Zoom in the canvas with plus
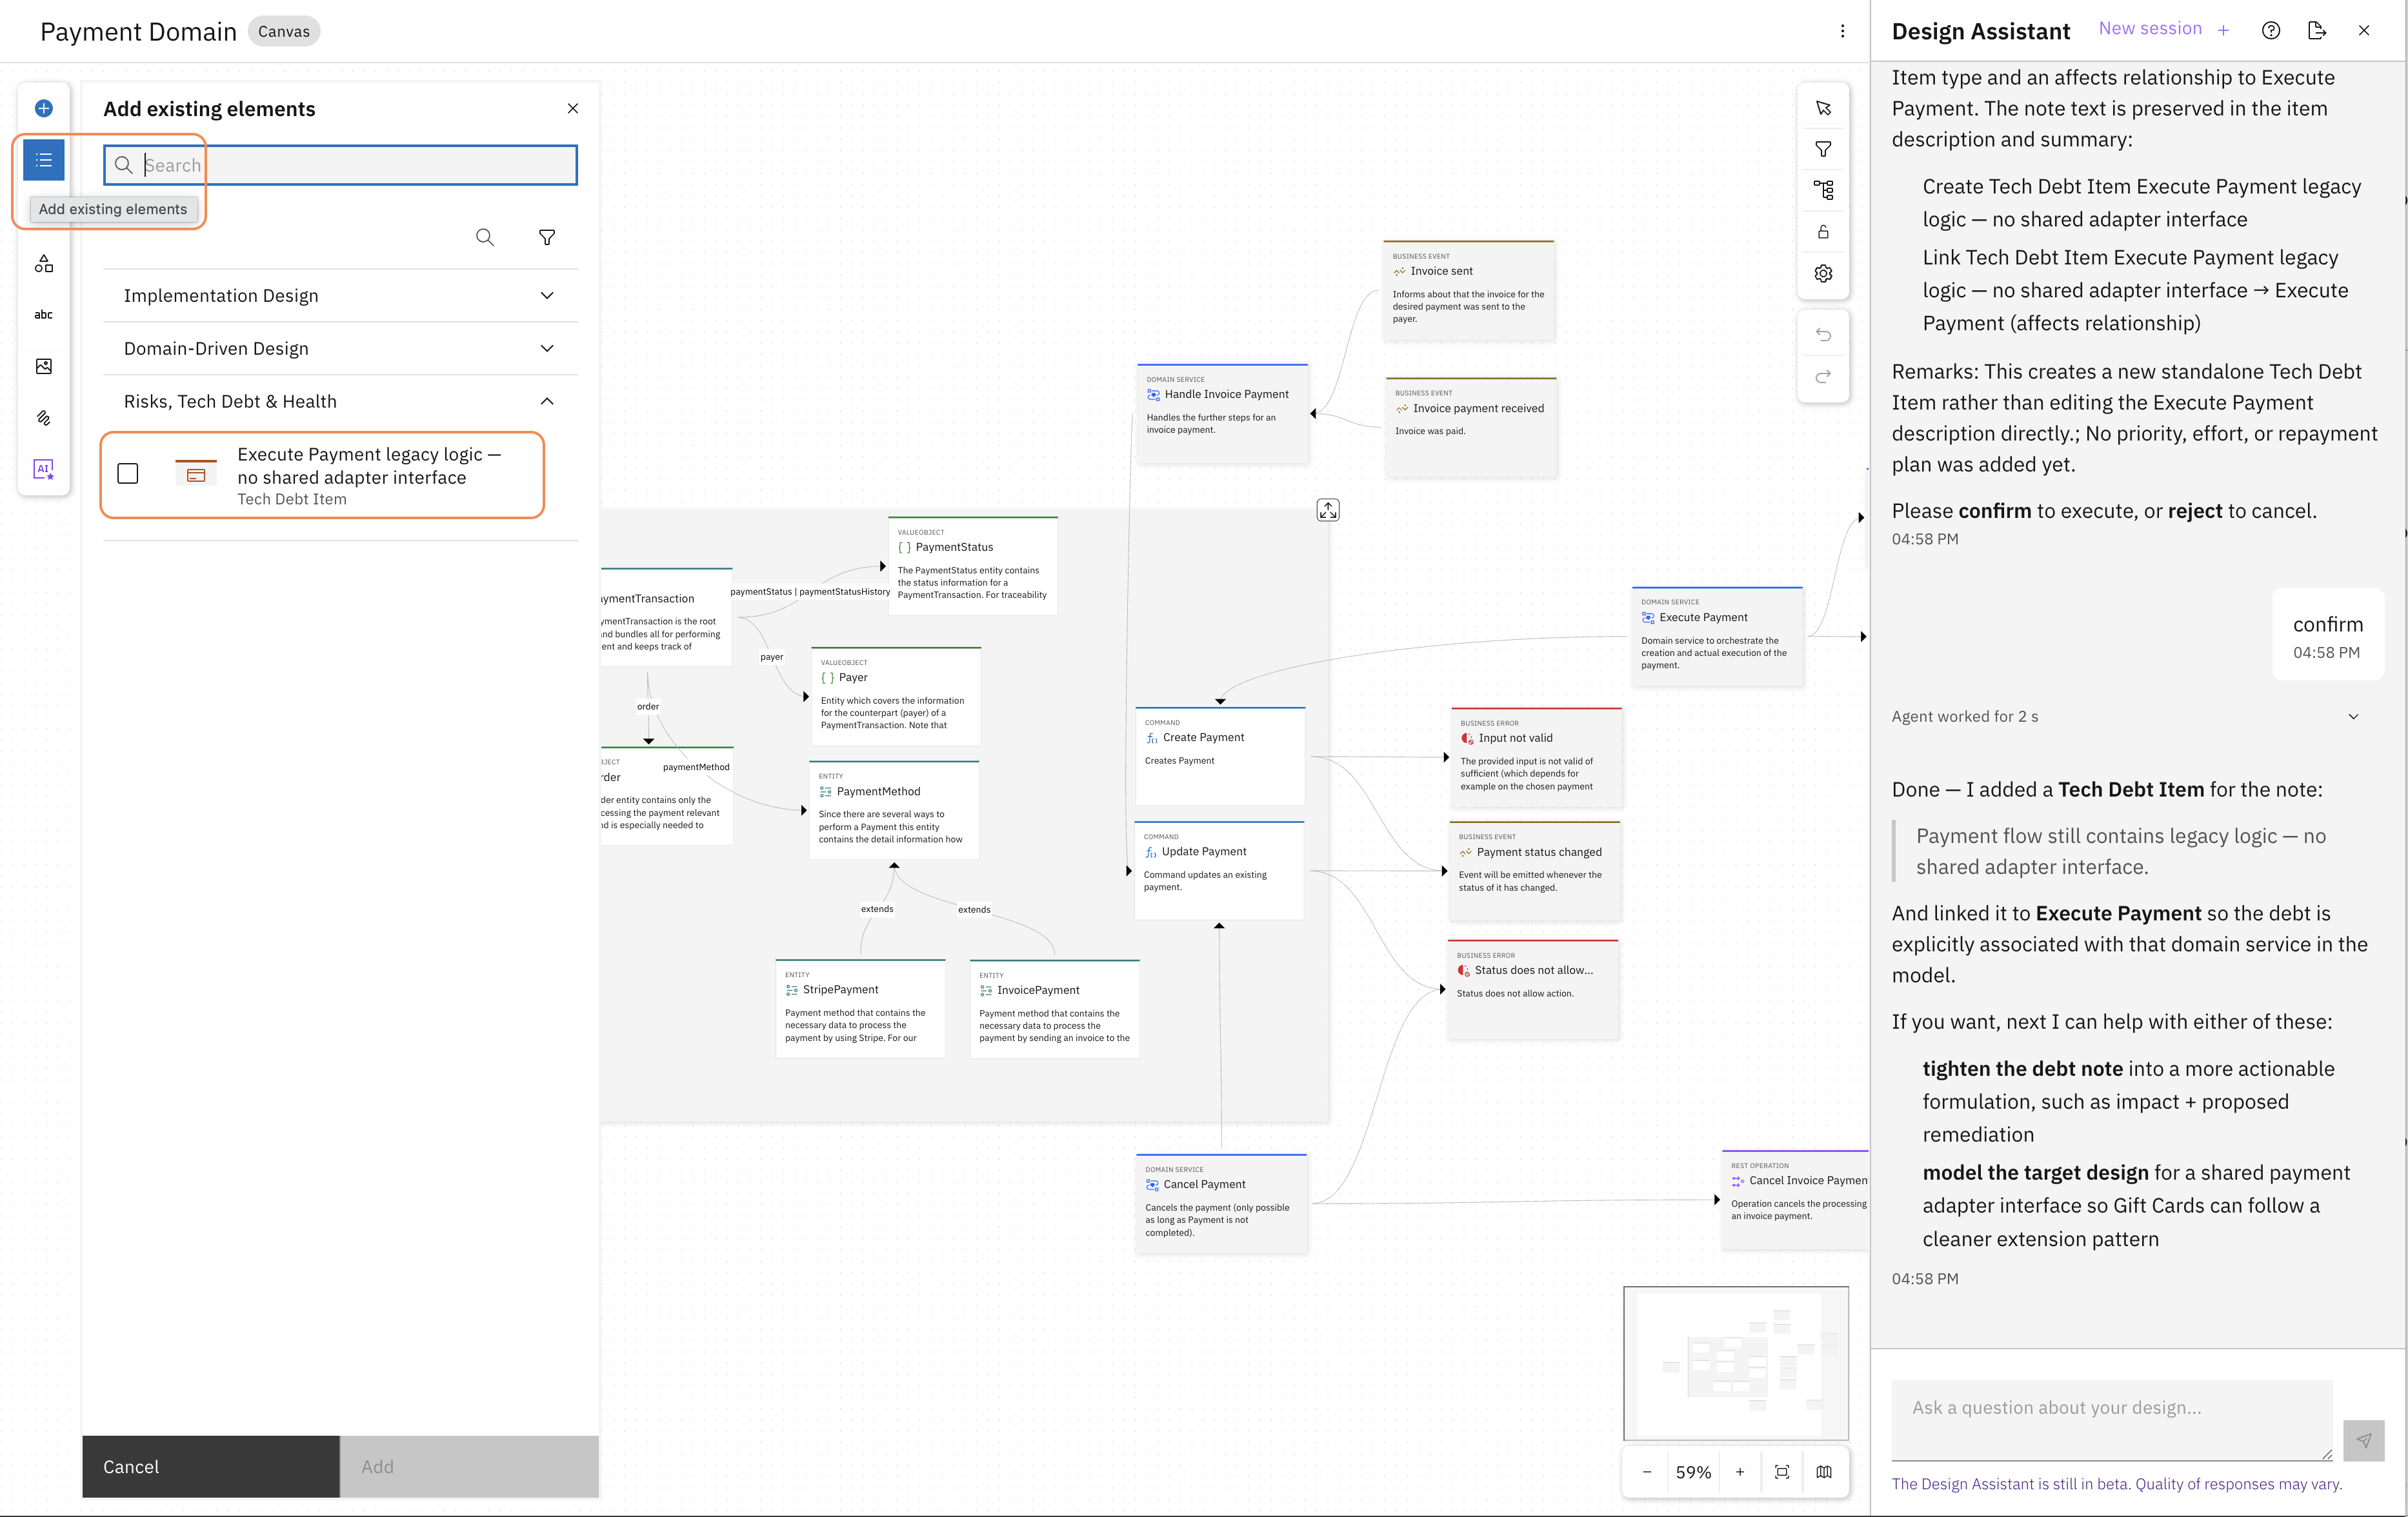 click(1740, 1472)
